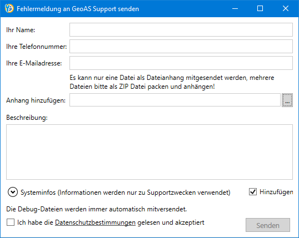The height and width of the screenshot is (238, 299).
Task: Click the GeoAS app icon in title bar
Action: 9,8
